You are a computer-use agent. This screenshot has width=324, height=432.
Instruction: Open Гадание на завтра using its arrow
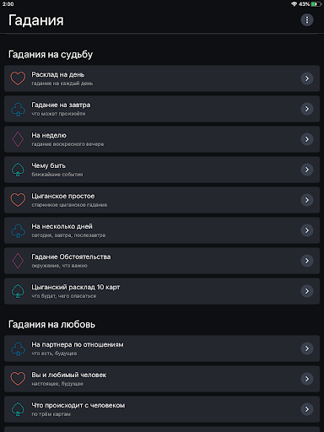coord(307,109)
